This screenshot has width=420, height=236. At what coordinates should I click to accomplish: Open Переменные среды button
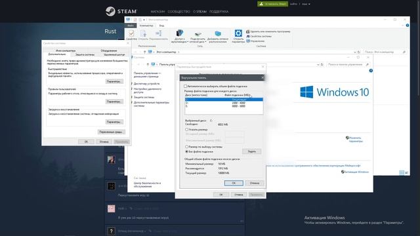click(112, 132)
